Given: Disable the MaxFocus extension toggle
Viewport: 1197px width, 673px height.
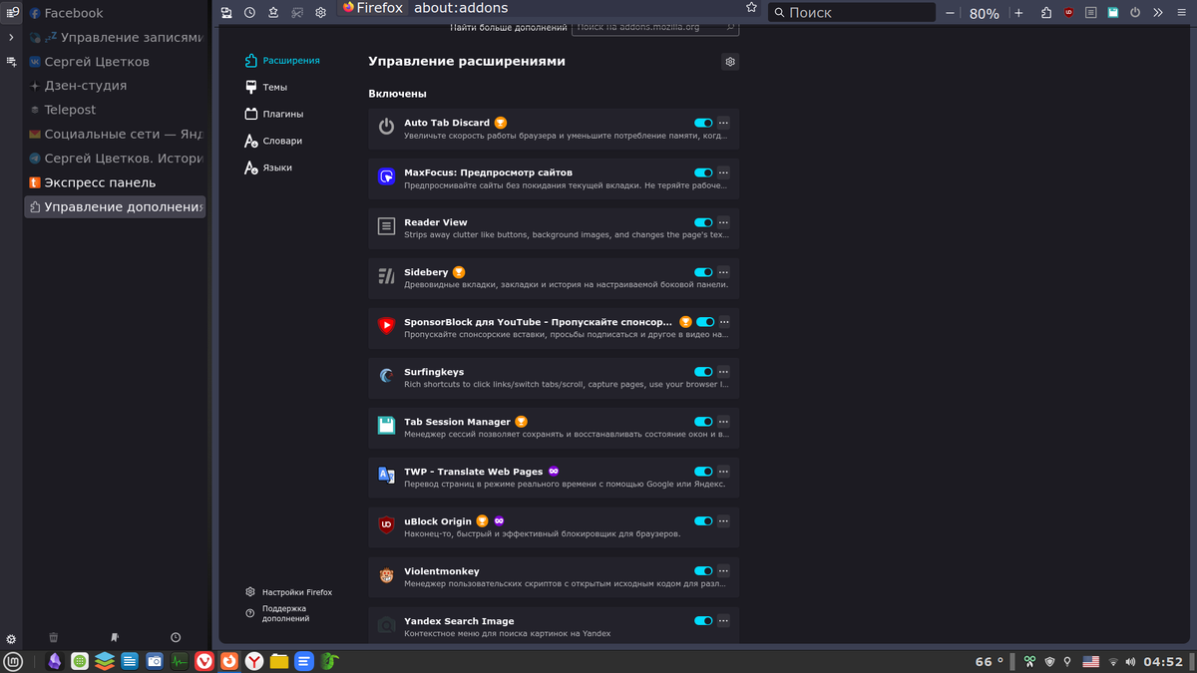Looking at the screenshot, I should pyautogui.click(x=703, y=172).
